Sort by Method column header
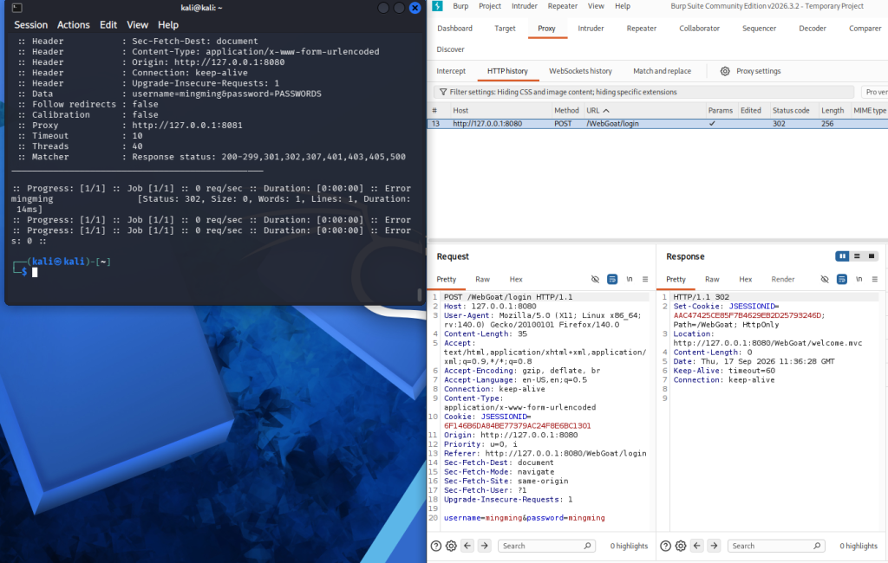 point(566,111)
